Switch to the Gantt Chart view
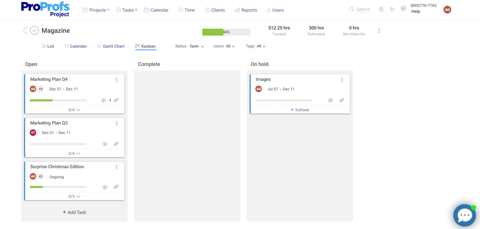Screen dimensions: 480x229 click(111, 46)
